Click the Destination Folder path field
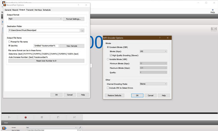The image size is (218, 131). point(44,30)
